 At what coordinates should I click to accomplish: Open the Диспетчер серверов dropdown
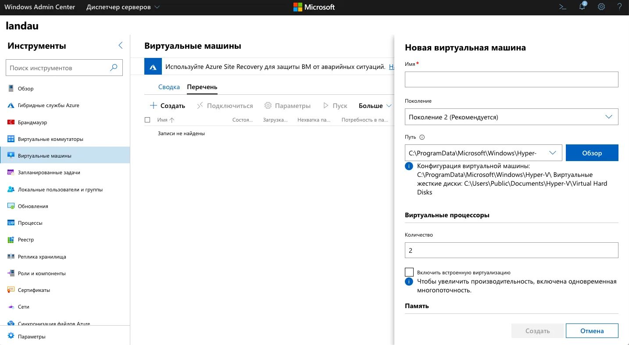pos(123,7)
